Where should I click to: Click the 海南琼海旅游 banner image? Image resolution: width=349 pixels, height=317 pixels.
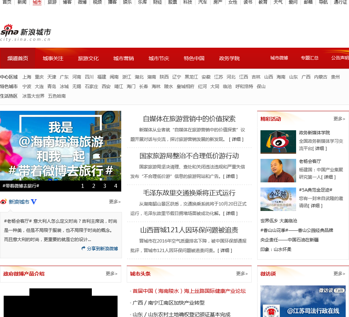(61, 146)
